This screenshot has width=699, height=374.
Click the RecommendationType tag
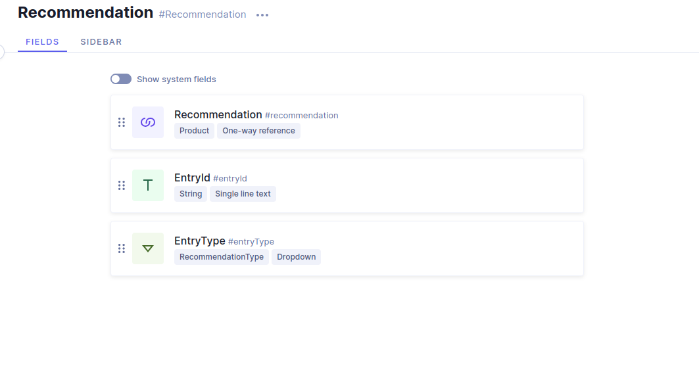tap(222, 257)
